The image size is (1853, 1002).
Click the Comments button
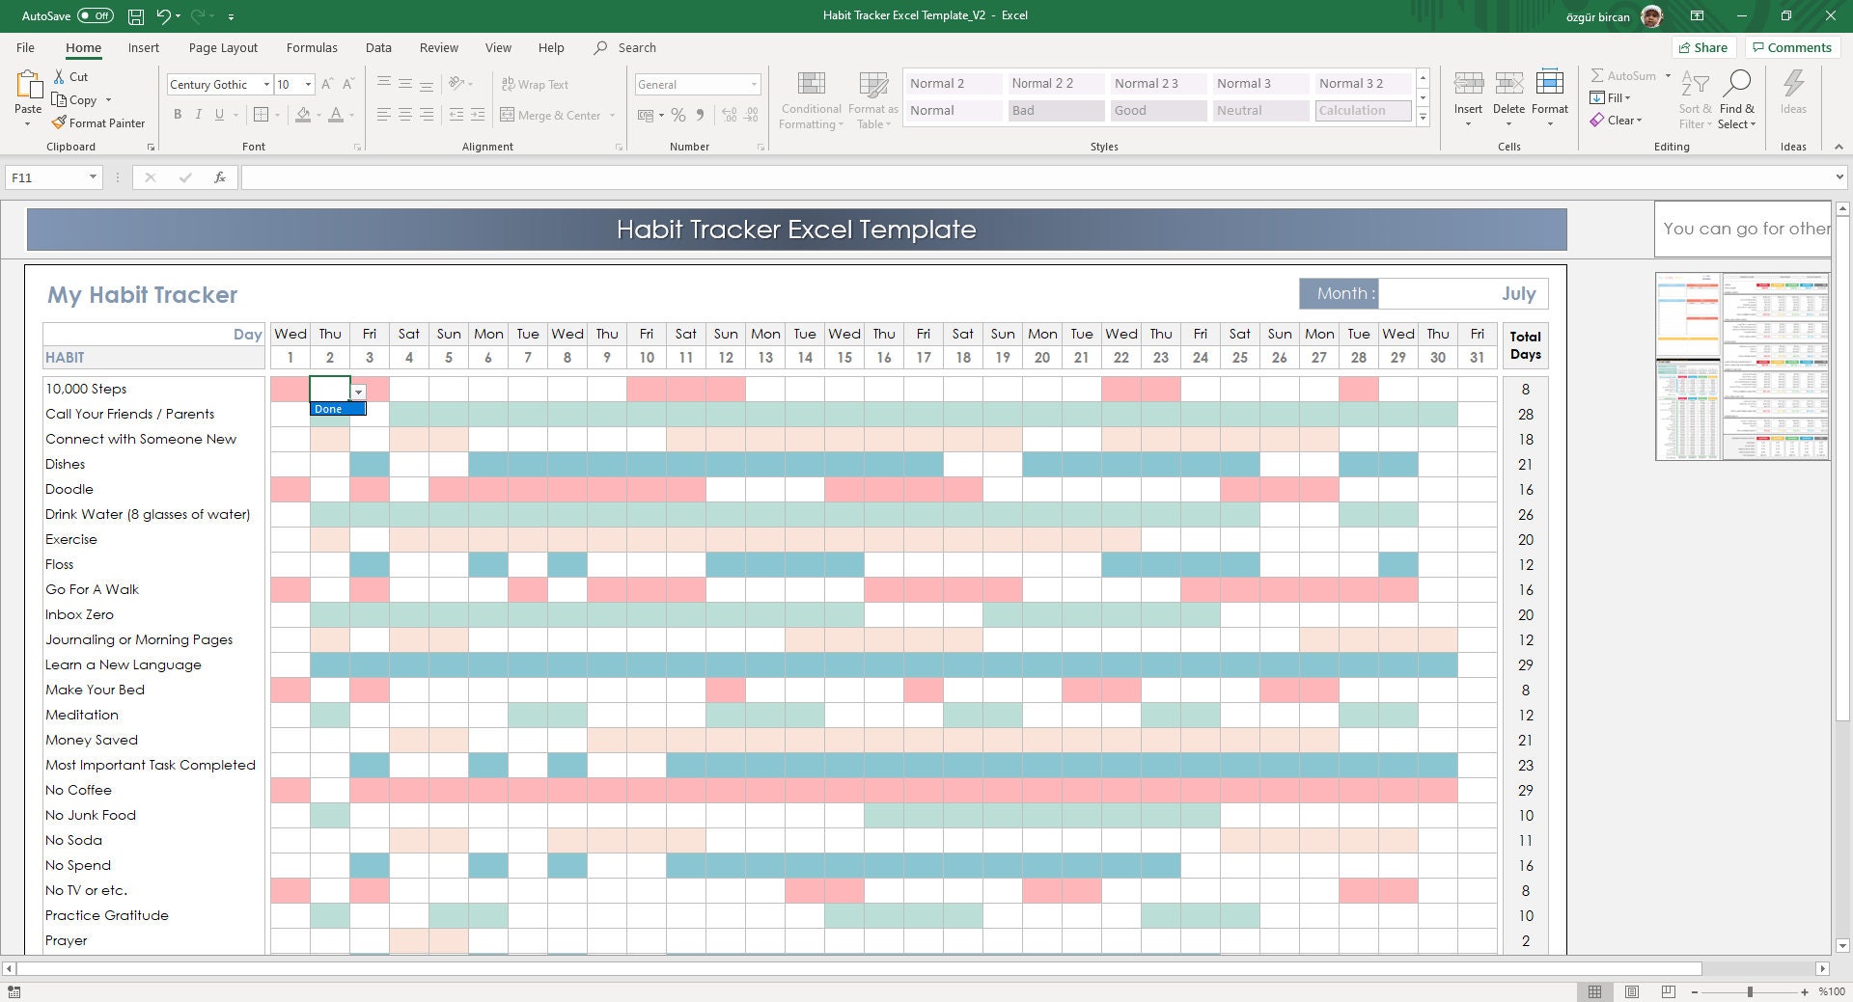tap(1791, 47)
